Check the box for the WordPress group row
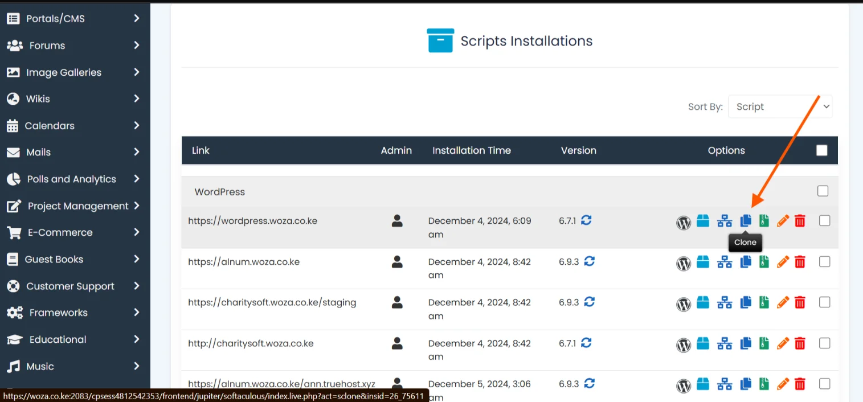Viewport: 863px width, 402px height. click(823, 191)
